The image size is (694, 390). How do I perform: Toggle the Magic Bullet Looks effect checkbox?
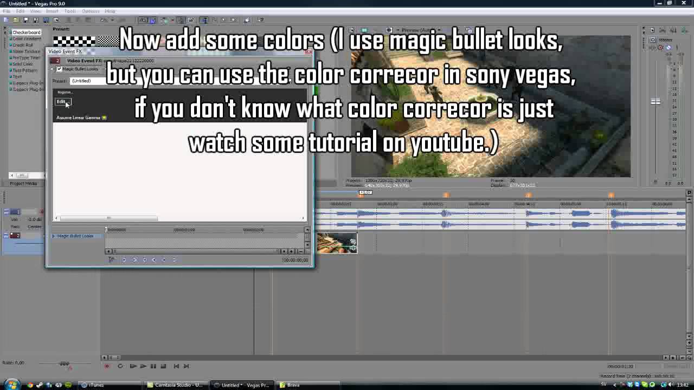(x=59, y=69)
